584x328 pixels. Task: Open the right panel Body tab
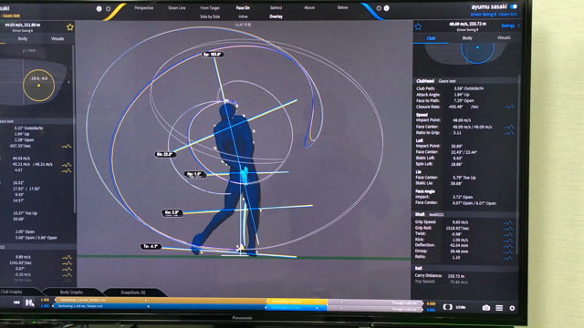coord(467,38)
